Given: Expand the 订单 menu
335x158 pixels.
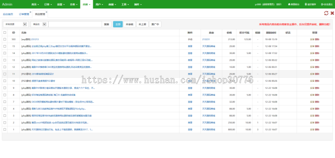Looking at the screenshot, I should pos(48,4).
